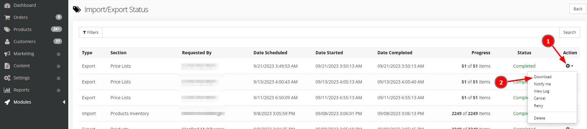587x129 pixels.
Task: Click the Marketing megaphone icon
Action: pyautogui.click(x=7, y=54)
